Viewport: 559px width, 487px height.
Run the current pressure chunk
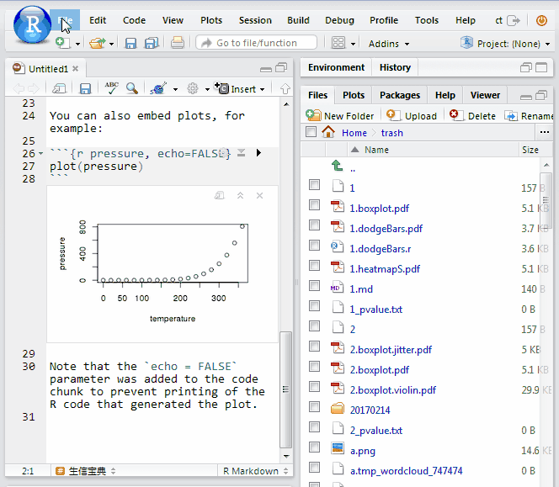coord(258,153)
